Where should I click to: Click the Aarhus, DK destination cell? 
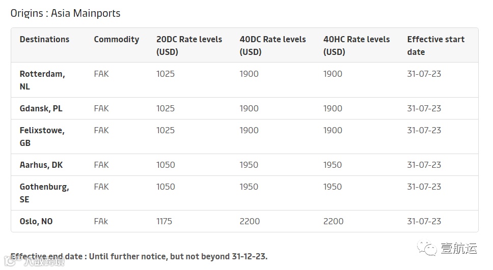pos(41,165)
